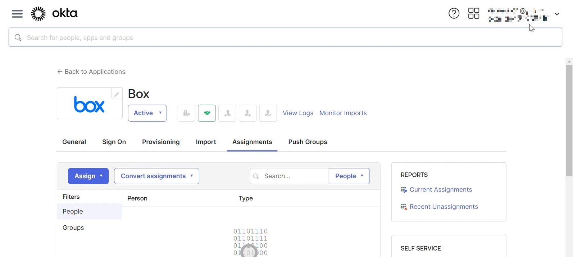
Task: Edit the Box logo with pencil icon
Action: point(116,94)
